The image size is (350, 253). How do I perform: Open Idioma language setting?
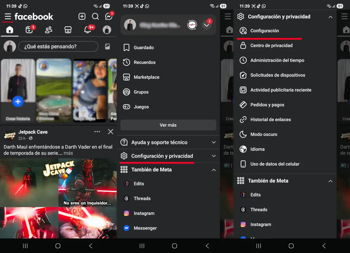click(x=285, y=149)
